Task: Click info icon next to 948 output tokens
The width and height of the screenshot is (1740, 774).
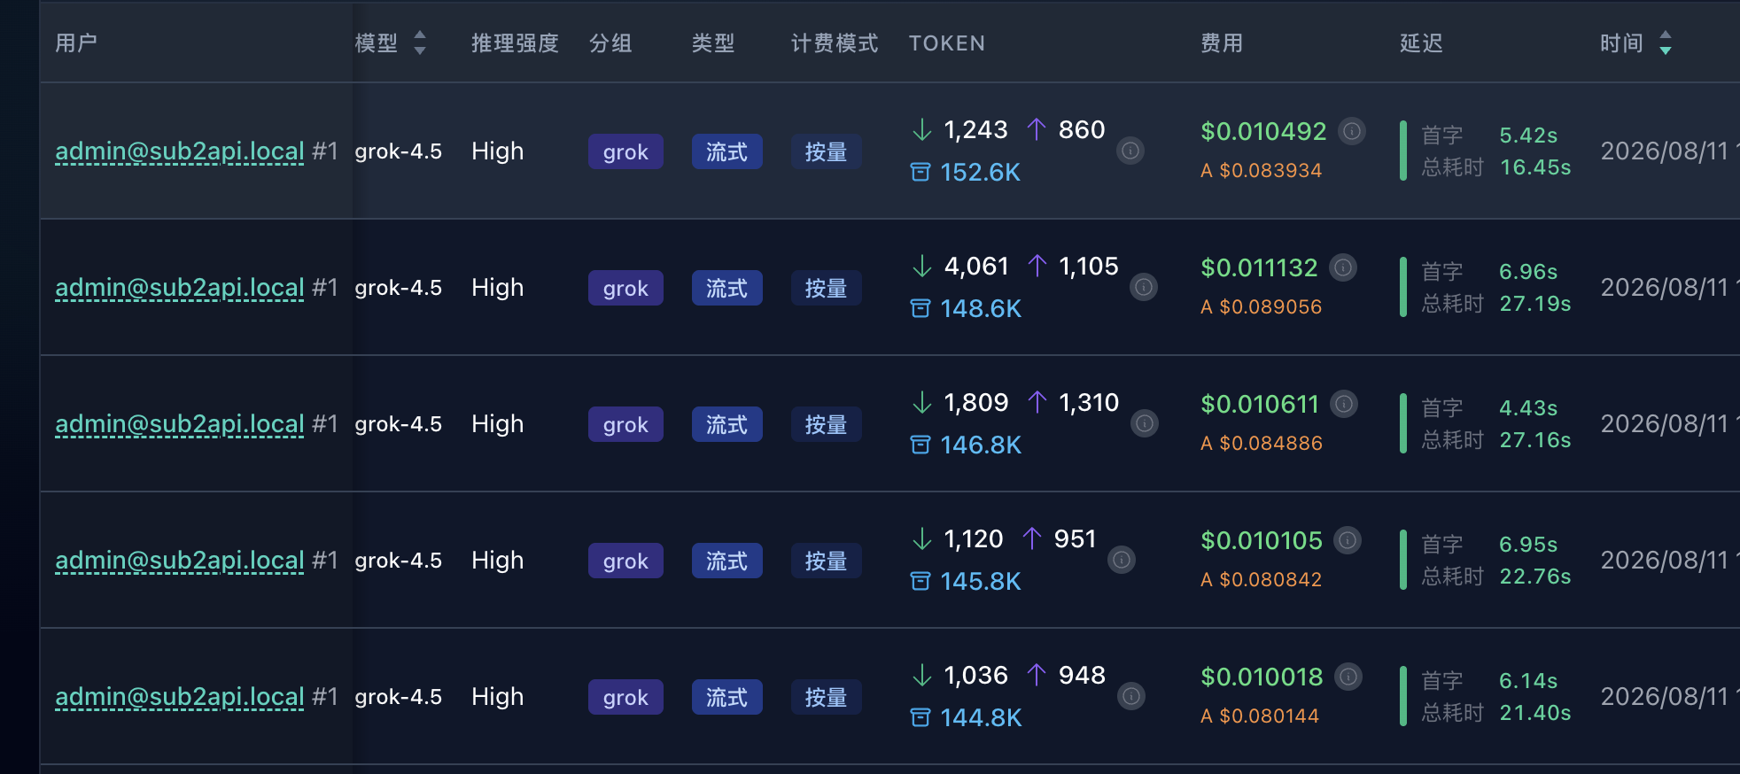Action: (x=1131, y=696)
